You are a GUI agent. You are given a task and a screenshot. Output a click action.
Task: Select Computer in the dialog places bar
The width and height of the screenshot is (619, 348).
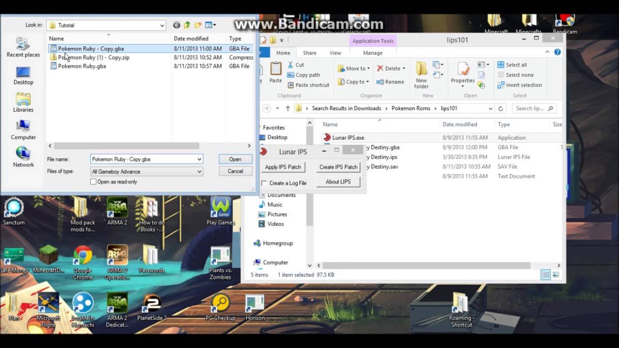click(x=23, y=130)
